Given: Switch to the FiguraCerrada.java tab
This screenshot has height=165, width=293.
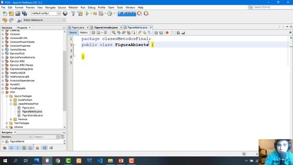Looking at the screenshot, I should (106, 27).
